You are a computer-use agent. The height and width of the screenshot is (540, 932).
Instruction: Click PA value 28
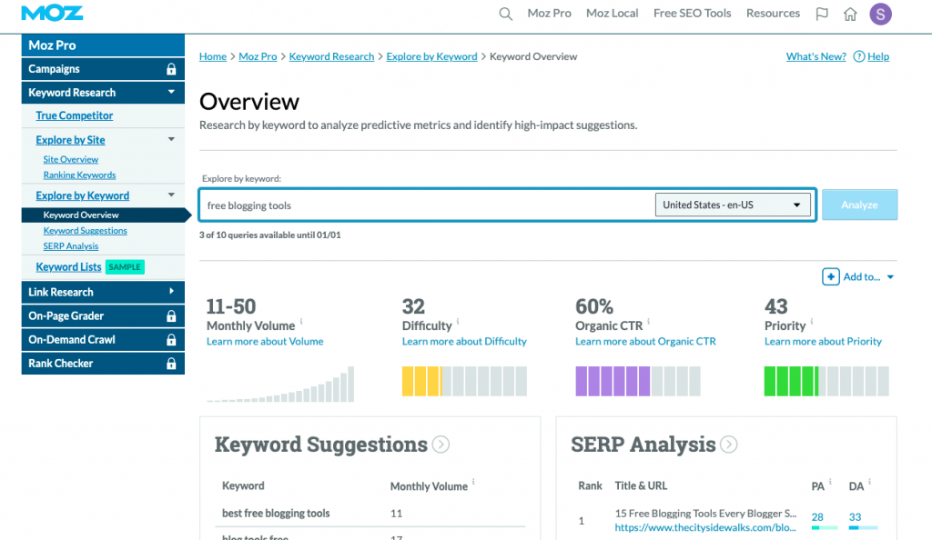pos(817,517)
